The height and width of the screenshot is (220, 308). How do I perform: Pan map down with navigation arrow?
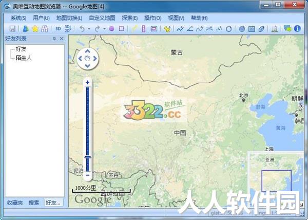click(88, 66)
